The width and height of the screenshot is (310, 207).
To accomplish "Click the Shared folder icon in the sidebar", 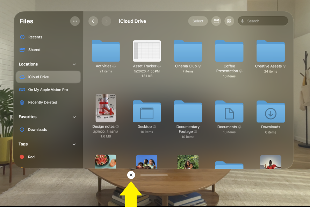I will click(22, 50).
